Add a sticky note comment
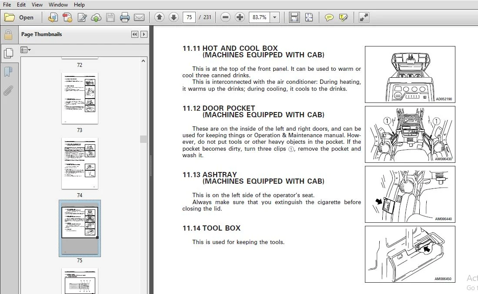The height and width of the screenshot is (294, 478). tap(329, 17)
